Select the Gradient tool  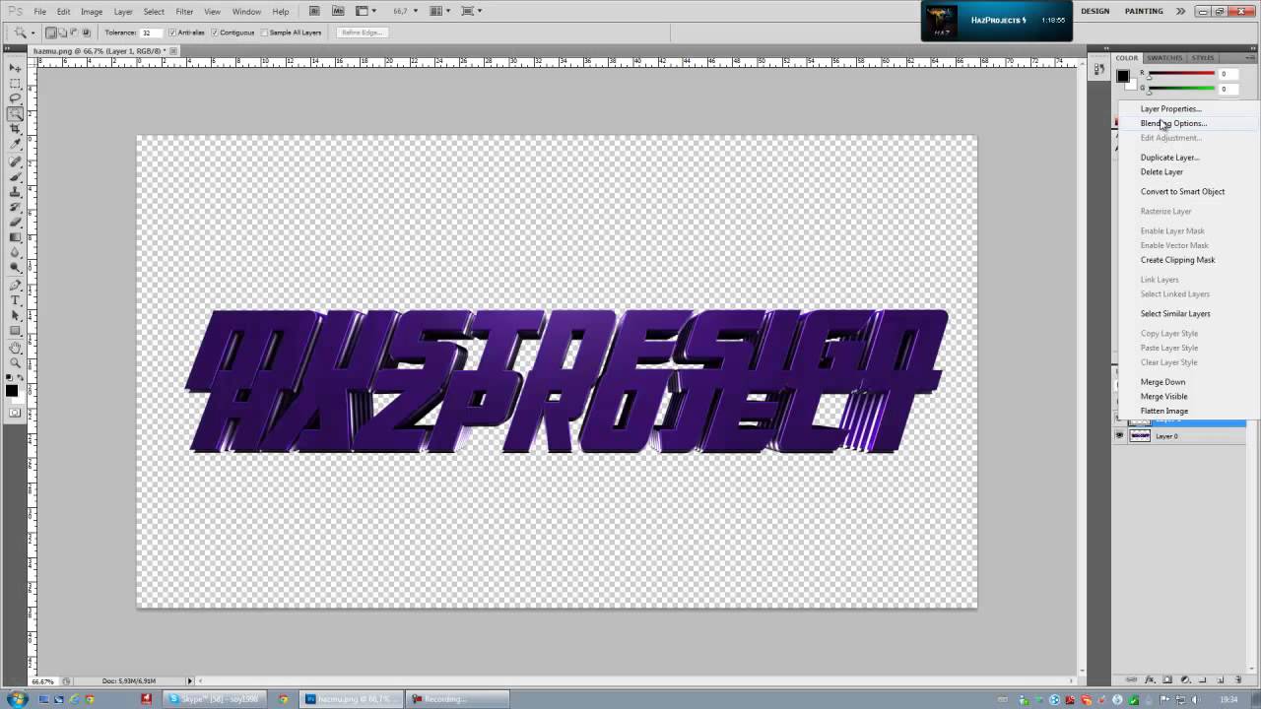(15, 237)
